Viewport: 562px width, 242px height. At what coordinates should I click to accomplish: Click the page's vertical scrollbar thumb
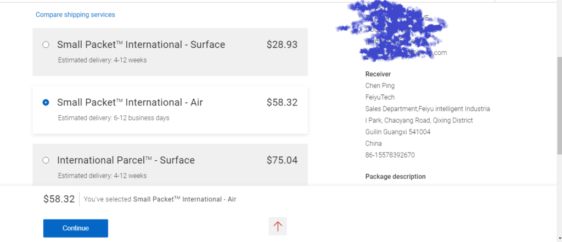tap(559, 104)
